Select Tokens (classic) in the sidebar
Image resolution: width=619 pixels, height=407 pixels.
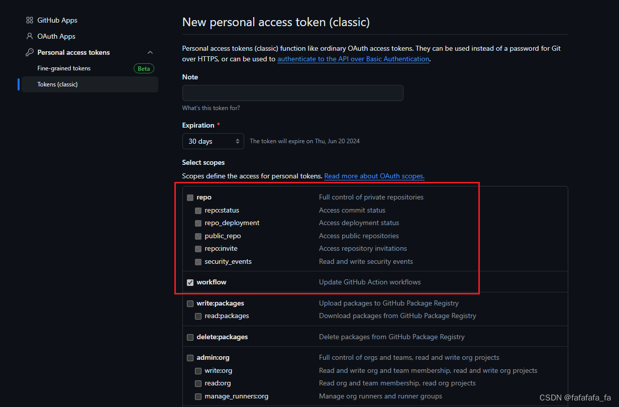[57, 84]
